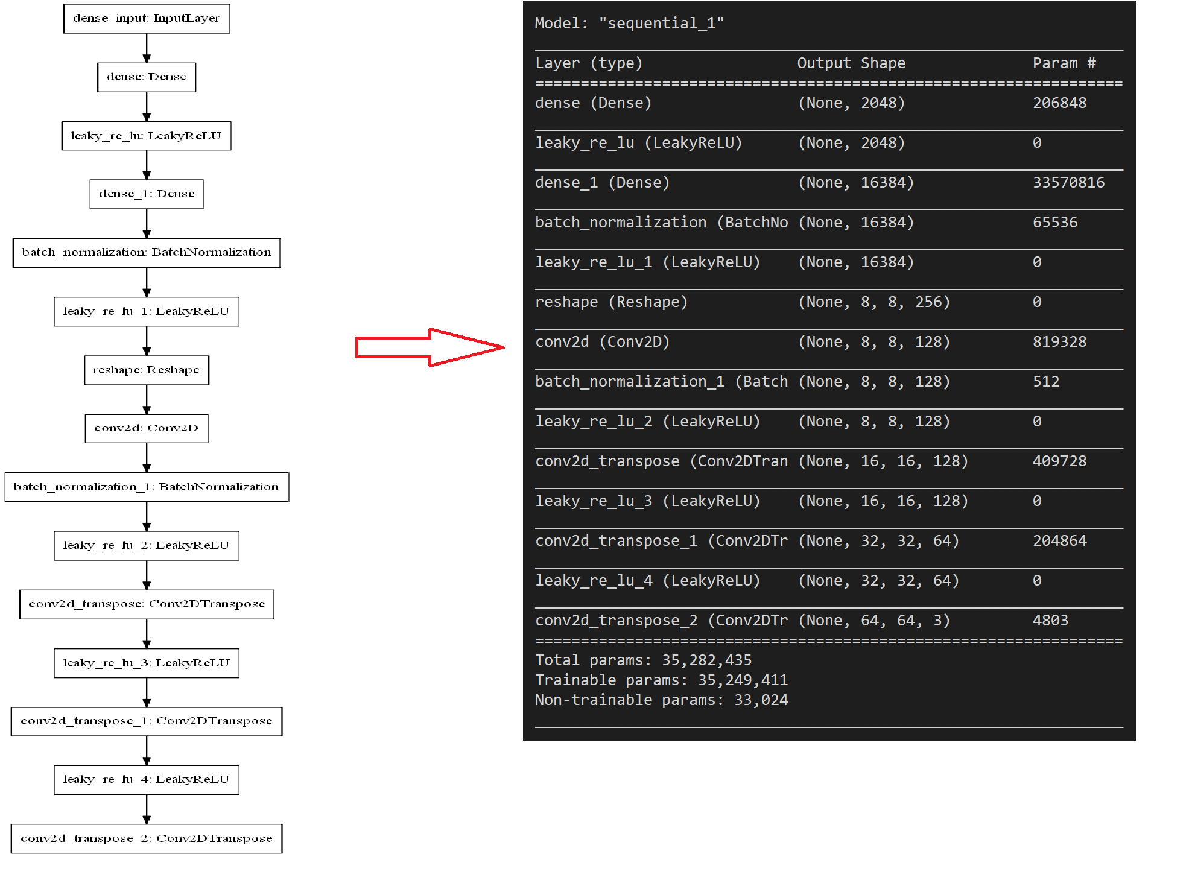Click the Model "sequential_1" title text
Viewport: 1192px width, 883px height.
(629, 23)
